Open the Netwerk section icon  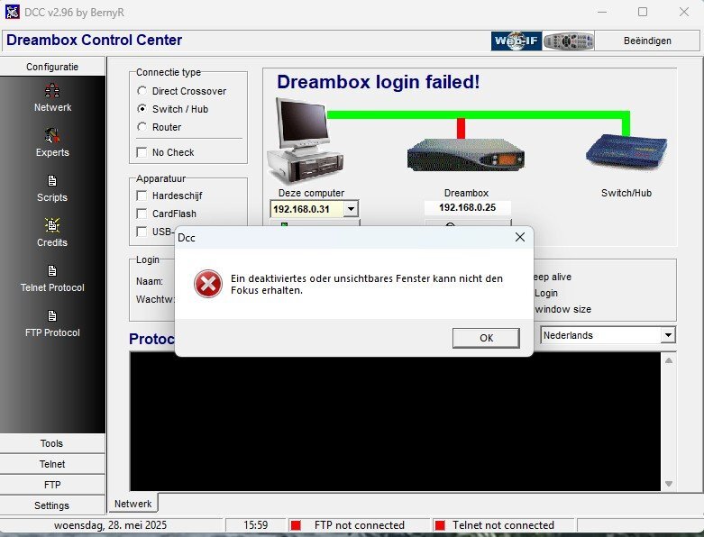click(52, 91)
